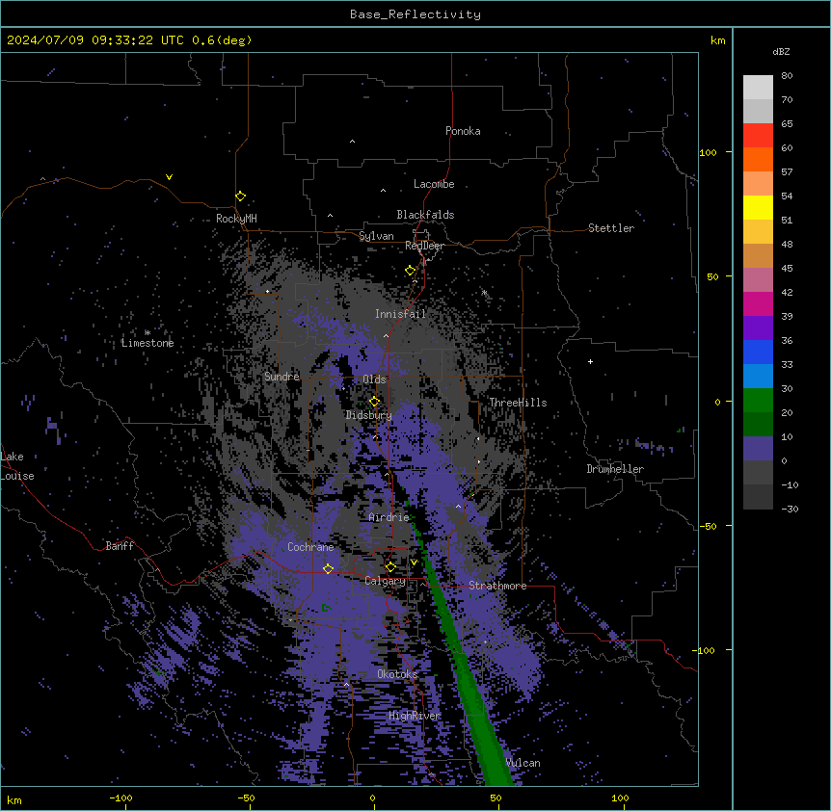This screenshot has width=831, height=811.
Task: Select the magenta 42 dBZ legend swatch
Action: coord(758,303)
